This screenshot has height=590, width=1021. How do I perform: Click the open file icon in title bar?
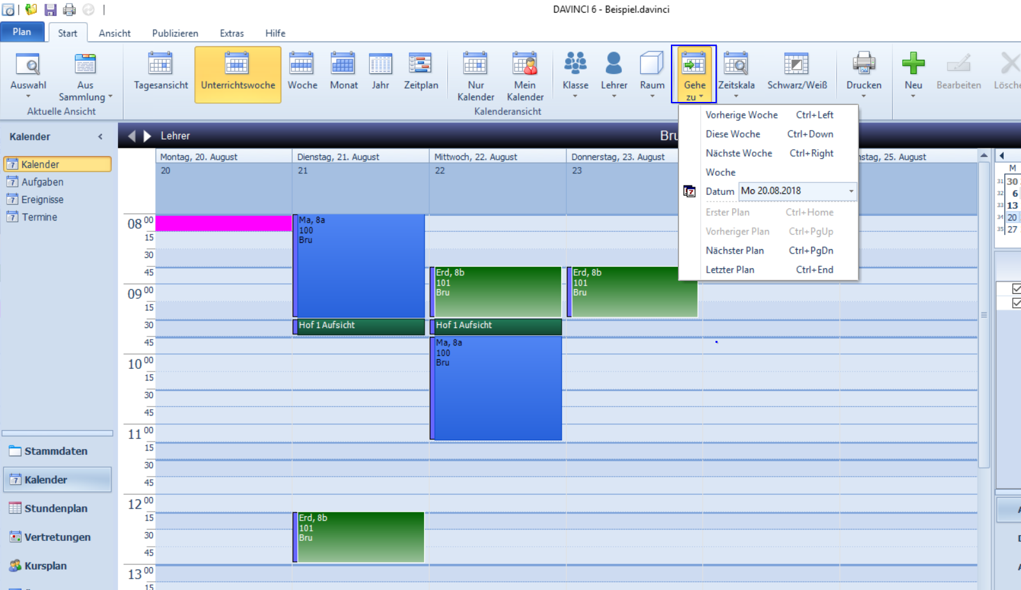click(31, 10)
